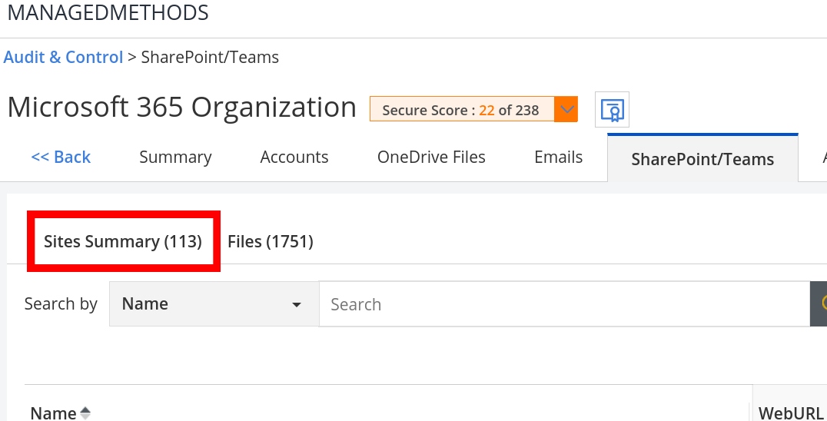Screen dimensions: 827x421
Task: Click the certificate icon beside Secure Score
Action: point(613,110)
